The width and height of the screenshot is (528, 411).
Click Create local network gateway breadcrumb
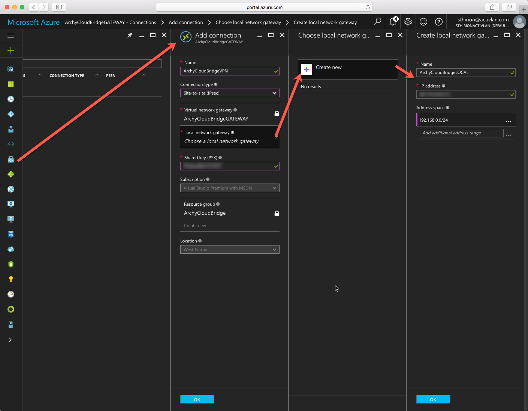tap(325, 23)
